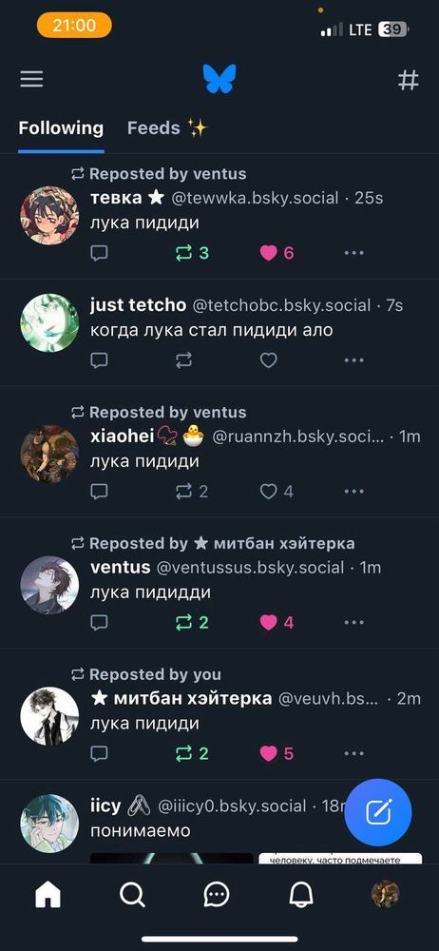439x951 pixels.
Task: Open the Notifications bell
Action: (301, 893)
